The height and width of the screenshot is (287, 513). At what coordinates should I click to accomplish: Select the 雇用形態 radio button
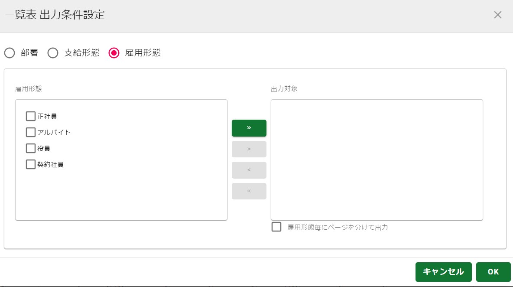(114, 53)
